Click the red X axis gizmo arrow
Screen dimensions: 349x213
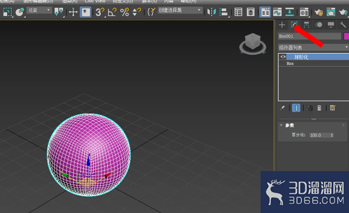108,175
